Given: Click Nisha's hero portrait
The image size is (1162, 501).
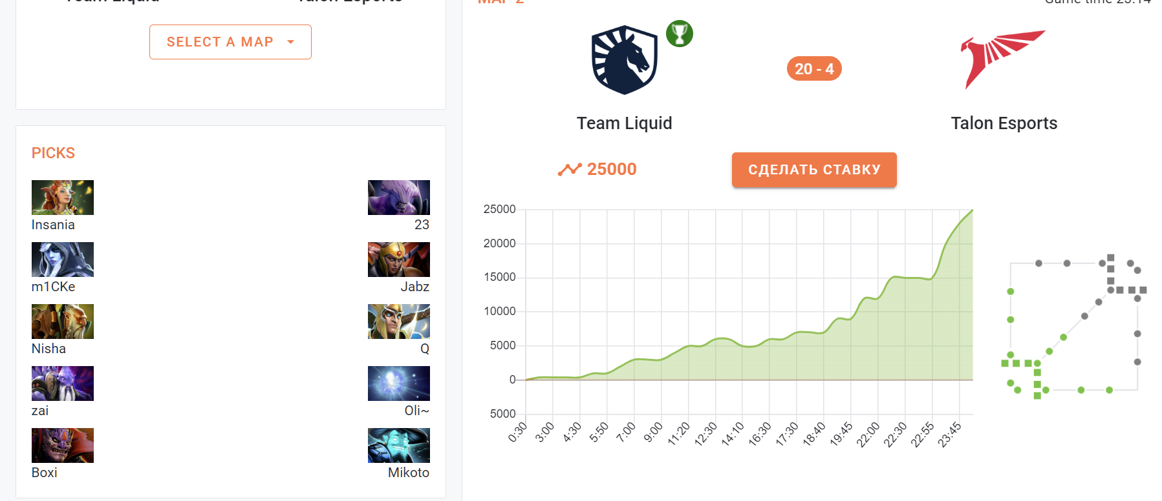Looking at the screenshot, I should click(63, 322).
